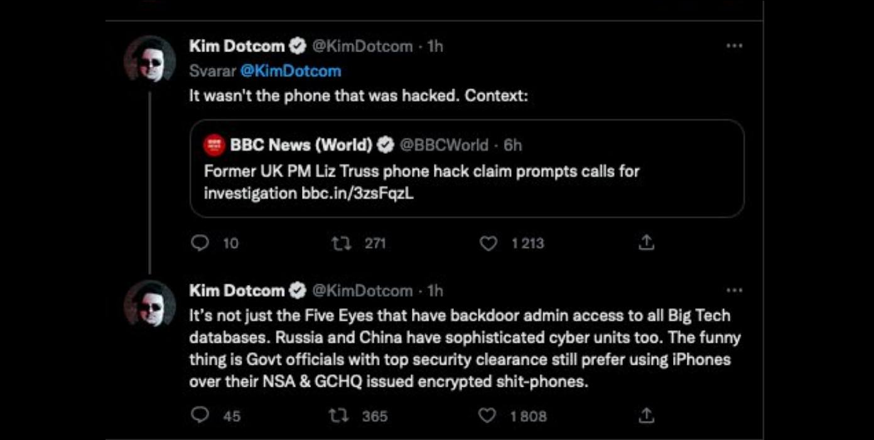This screenshot has width=874, height=440.
Task: Share the first Kim Dotcom tweet
Action: (x=646, y=243)
